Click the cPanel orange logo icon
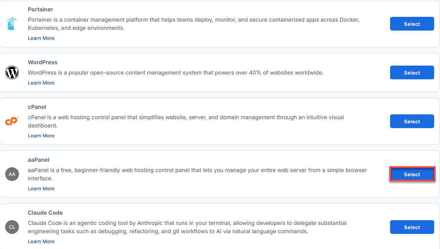 point(12,121)
